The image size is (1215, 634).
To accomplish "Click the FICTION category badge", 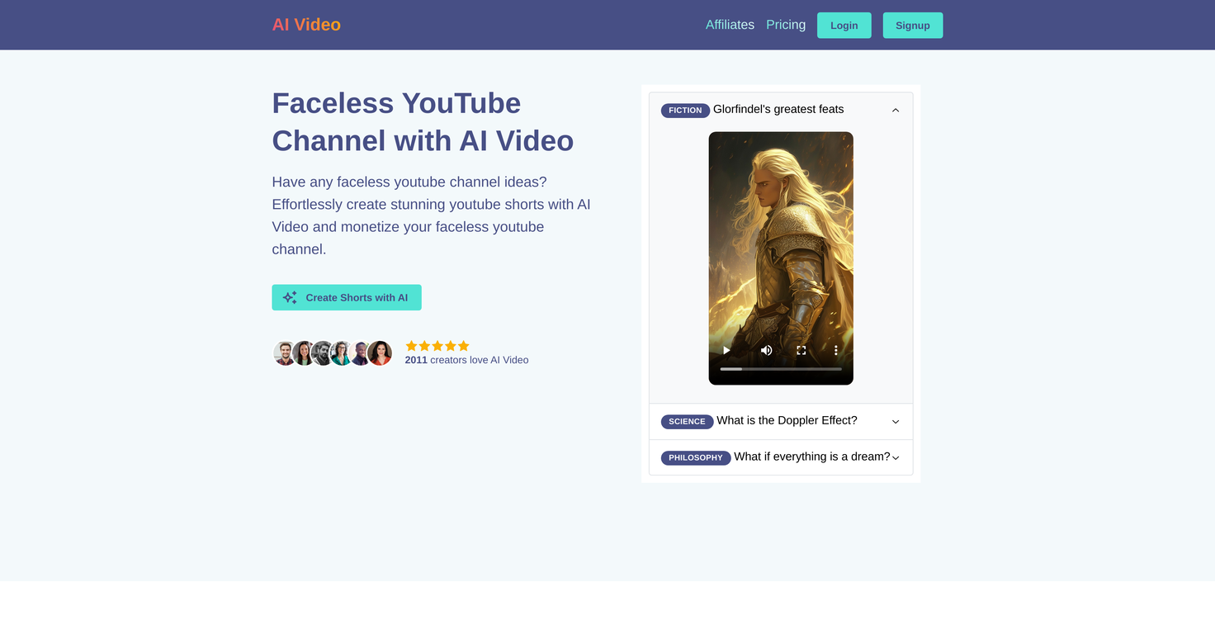I will [x=685, y=110].
